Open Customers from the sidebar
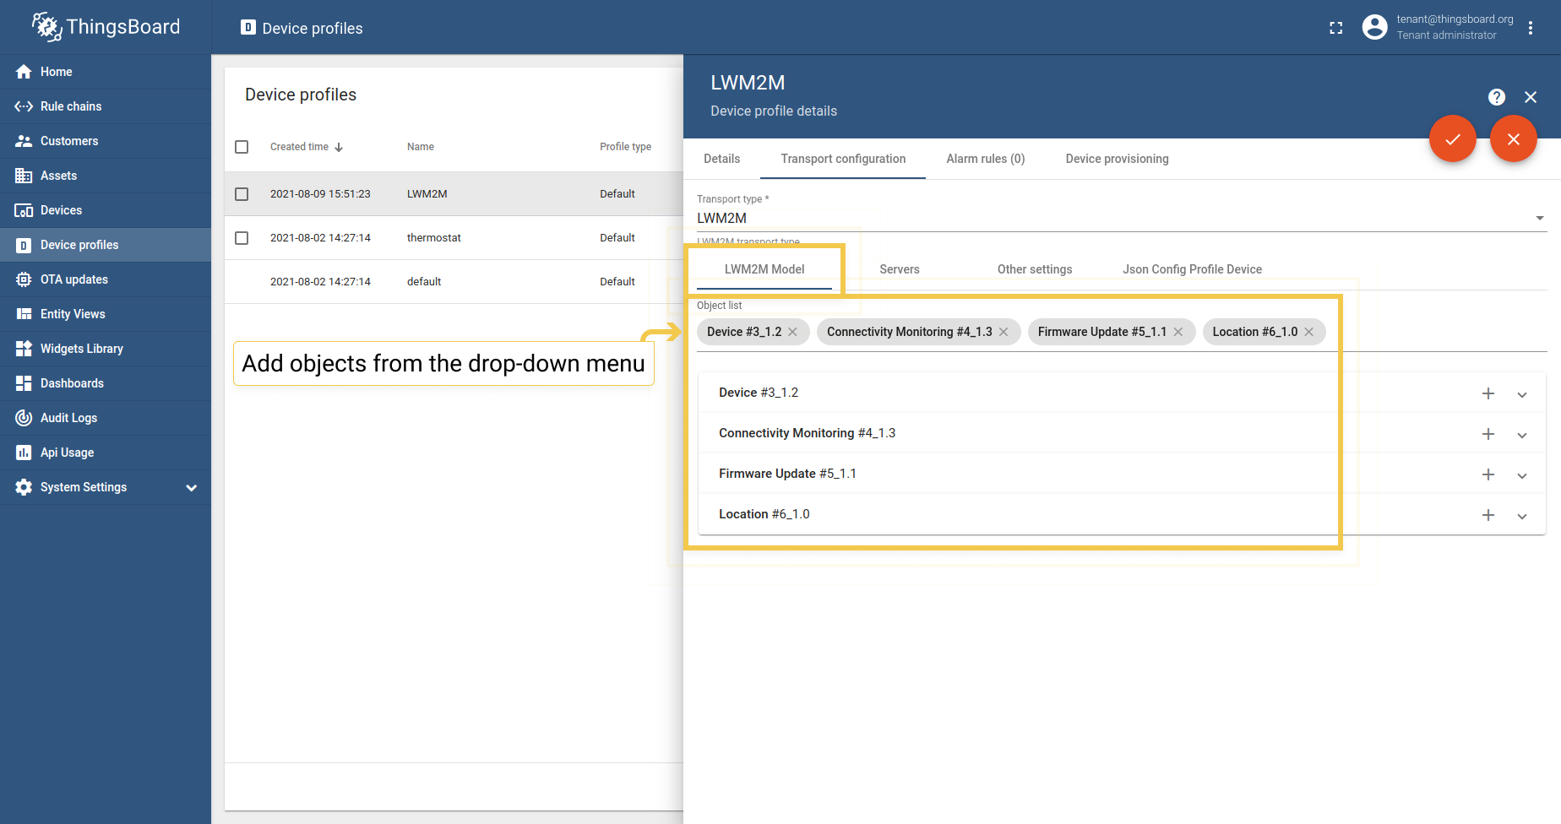The width and height of the screenshot is (1561, 824). pyautogui.click(x=106, y=141)
